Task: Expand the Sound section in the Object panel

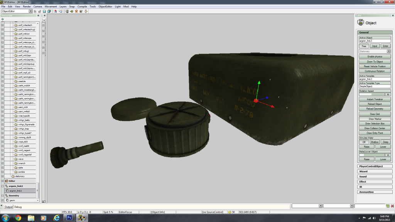Action: coord(374,177)
